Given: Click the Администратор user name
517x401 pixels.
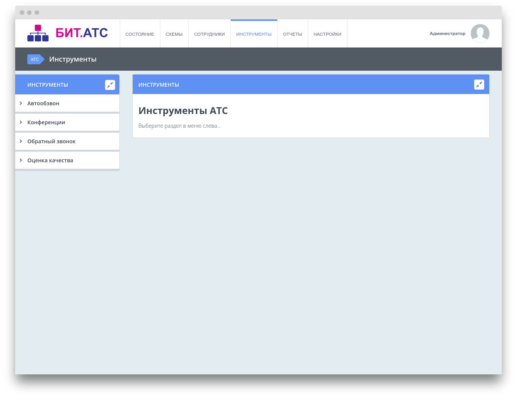Looking at the screenshot, I should point(447,33).
